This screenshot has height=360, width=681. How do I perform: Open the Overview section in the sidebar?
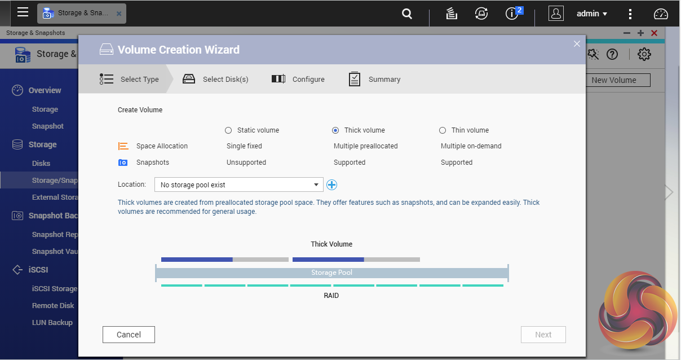45,90
